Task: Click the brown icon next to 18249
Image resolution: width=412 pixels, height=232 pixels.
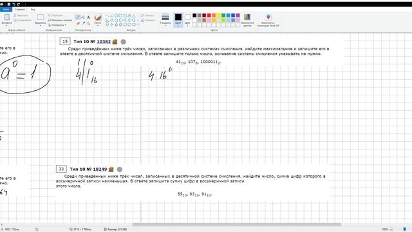Action: click(111, 169)
